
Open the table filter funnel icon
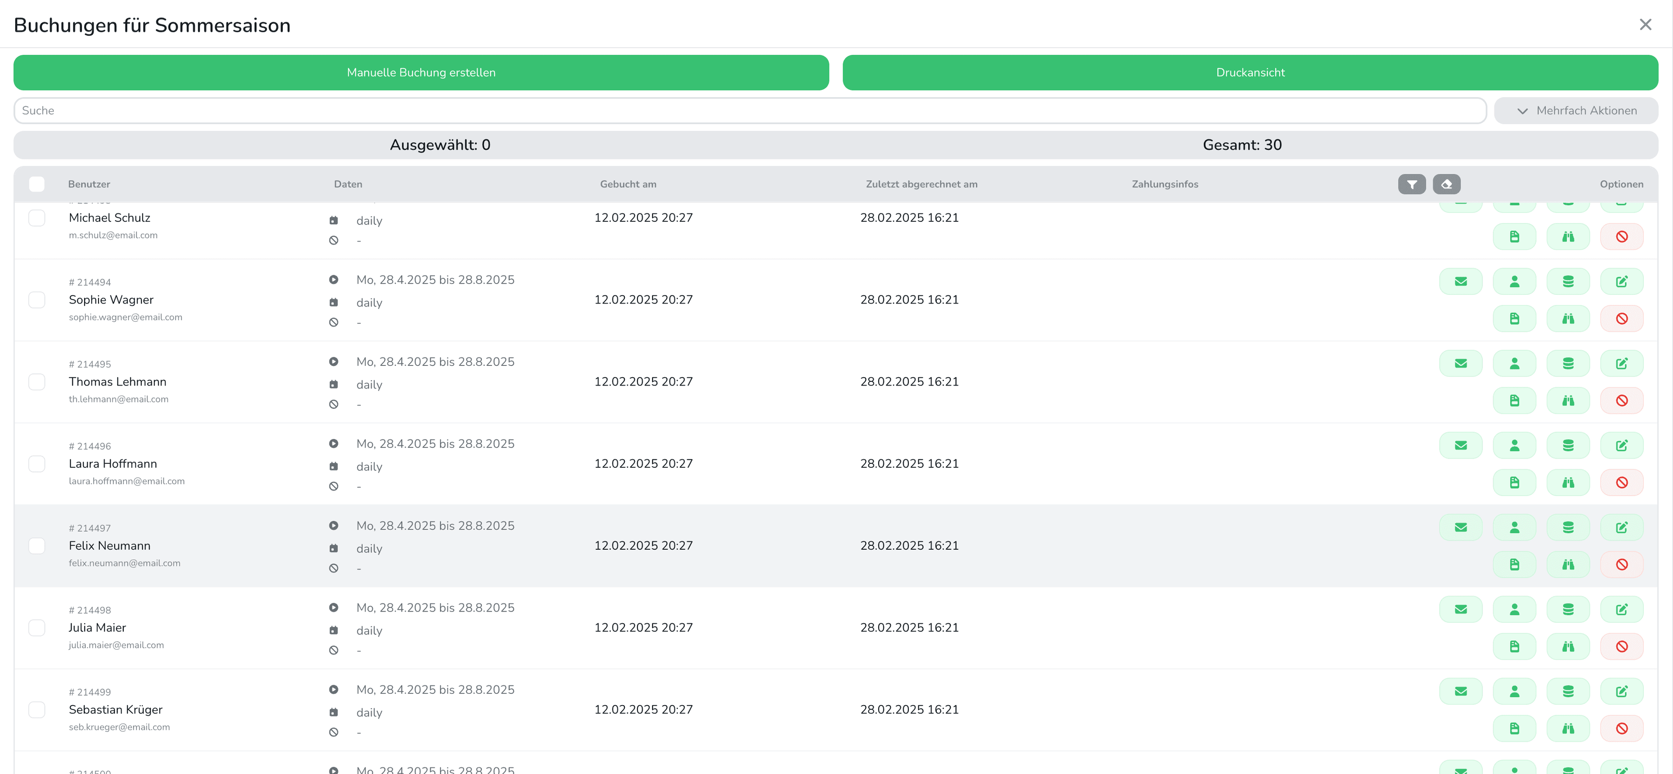click(x=1411, y=184)
